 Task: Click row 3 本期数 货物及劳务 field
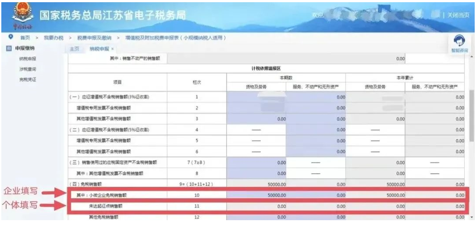click(256, 119)
